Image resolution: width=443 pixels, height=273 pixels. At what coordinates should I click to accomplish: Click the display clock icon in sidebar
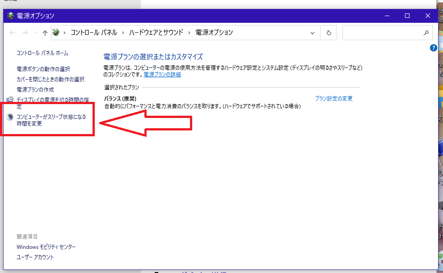click(x=10, y=99)
